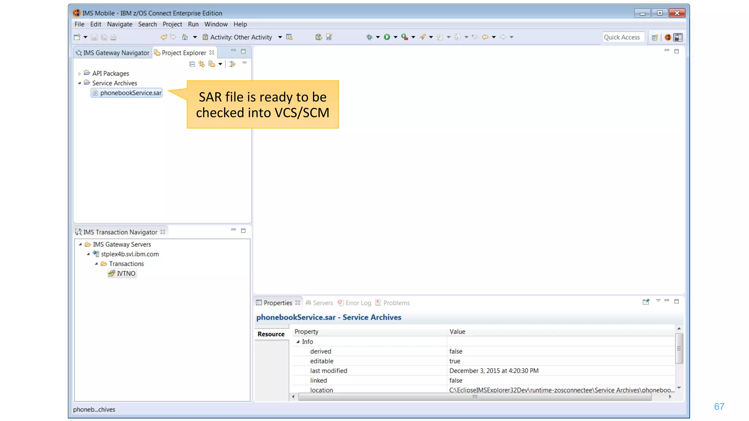Select the Resource properties category
Image resolution: width=749 pixels, height=421 pixels.
pyautogui.click(x=271, y=334)
